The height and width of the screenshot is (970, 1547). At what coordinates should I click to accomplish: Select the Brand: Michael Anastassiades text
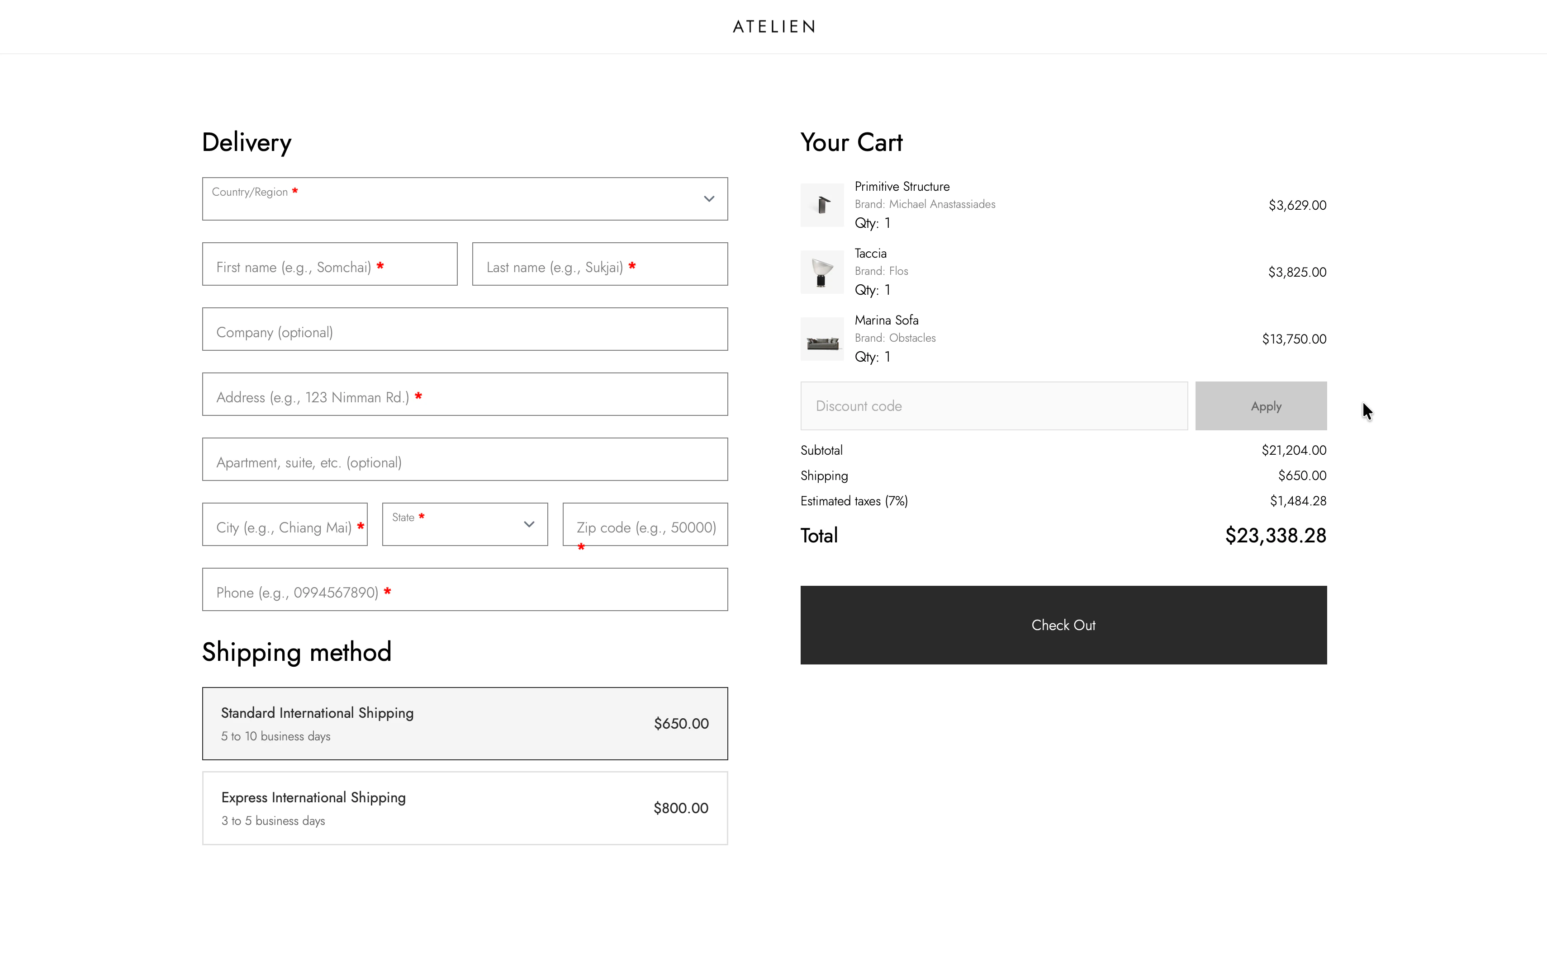(x=925, y=204)
